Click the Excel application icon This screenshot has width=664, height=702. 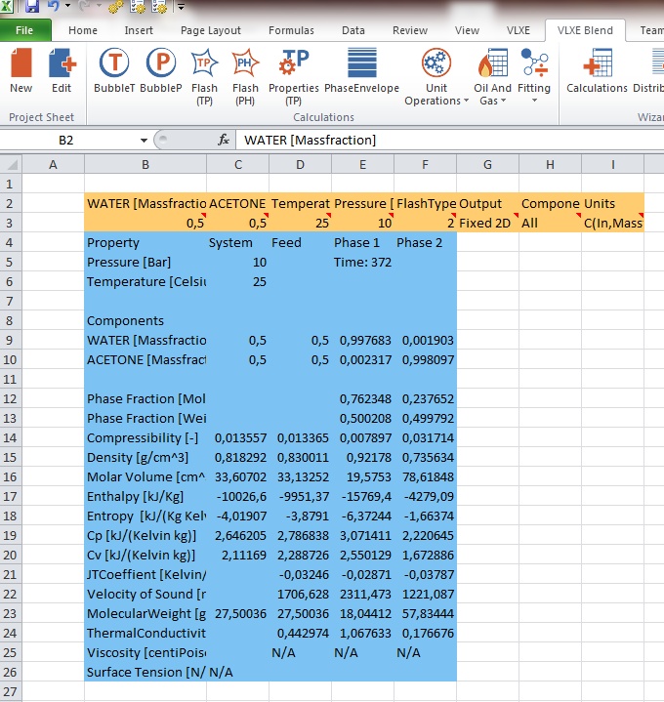pos(7,6)
